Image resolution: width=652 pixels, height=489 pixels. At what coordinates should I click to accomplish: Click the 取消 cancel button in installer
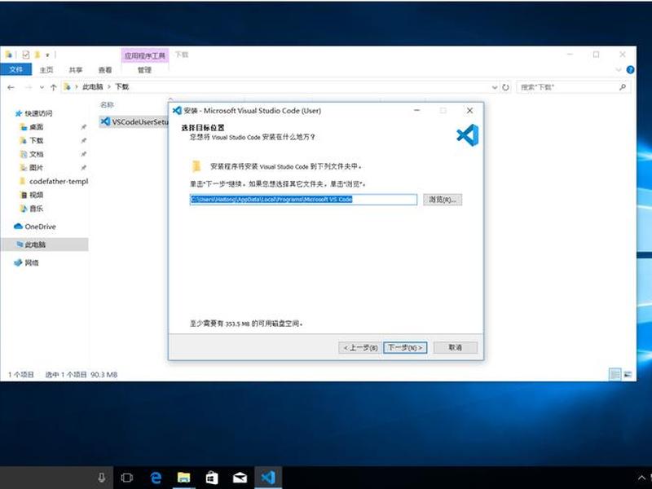pos(456,348)
